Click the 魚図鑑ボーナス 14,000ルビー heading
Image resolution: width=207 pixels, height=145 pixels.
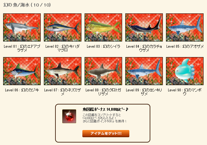106,109
